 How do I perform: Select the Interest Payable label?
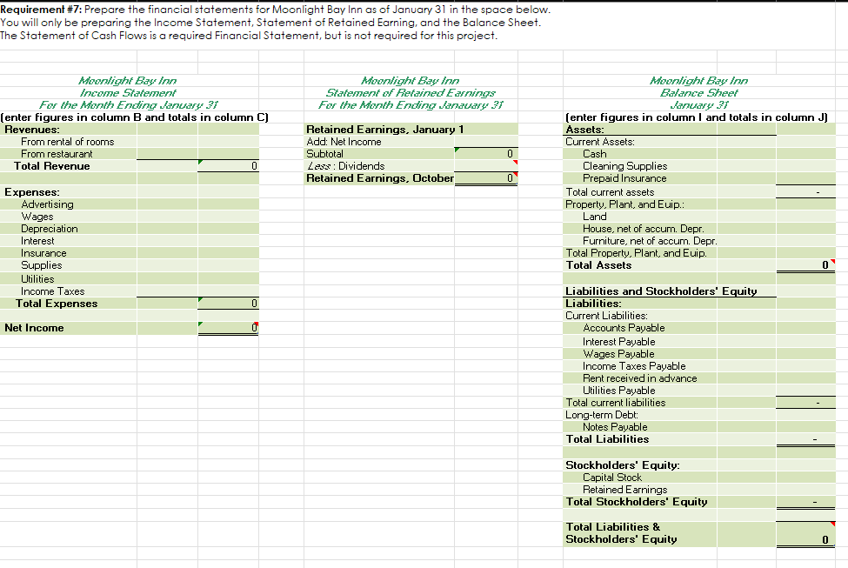tap(618, 342)
